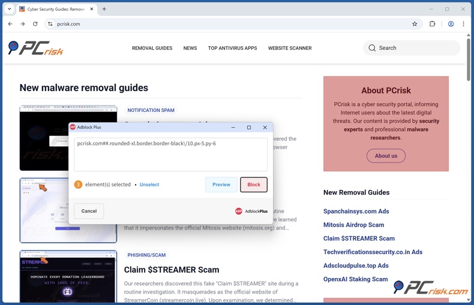Open TOP ANTIVIRUS APPS menu item

point(232,48)
